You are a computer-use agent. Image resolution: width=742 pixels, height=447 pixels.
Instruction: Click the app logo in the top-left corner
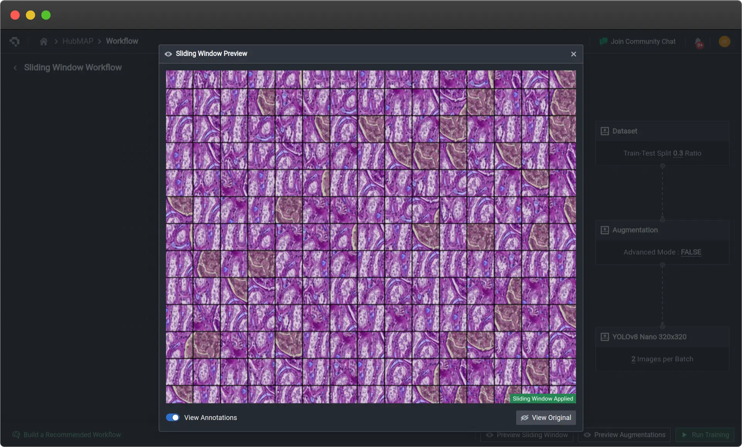15,41
